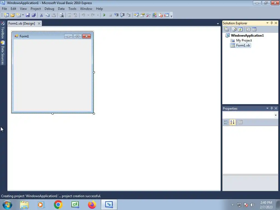This screenshot has width=280, height=210.
Task: Click the Uncomment selected lines icon
Action: pos(75,15)
